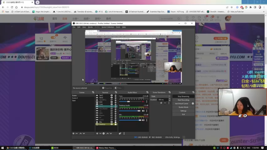Pop out the Audio Mixer dock icon

(147, 92)
